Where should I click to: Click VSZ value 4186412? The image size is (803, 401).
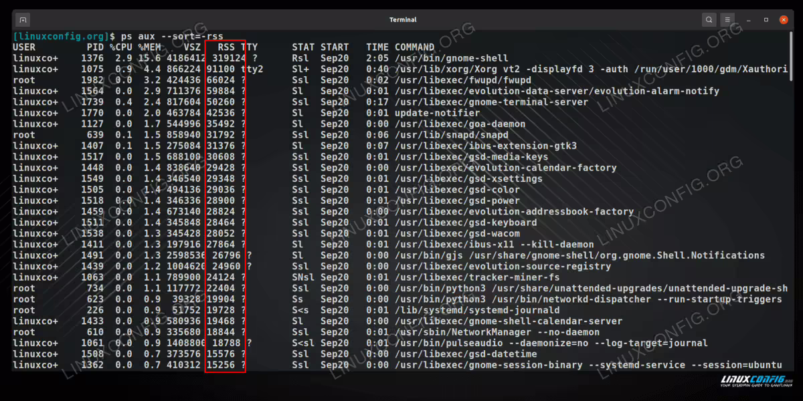click(x=185, y=58)
